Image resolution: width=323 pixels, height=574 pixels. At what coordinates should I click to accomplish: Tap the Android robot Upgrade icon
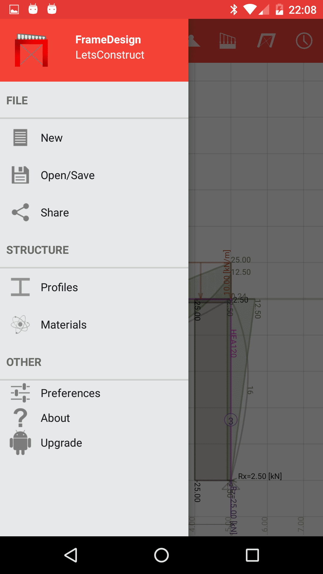[20, 443]
